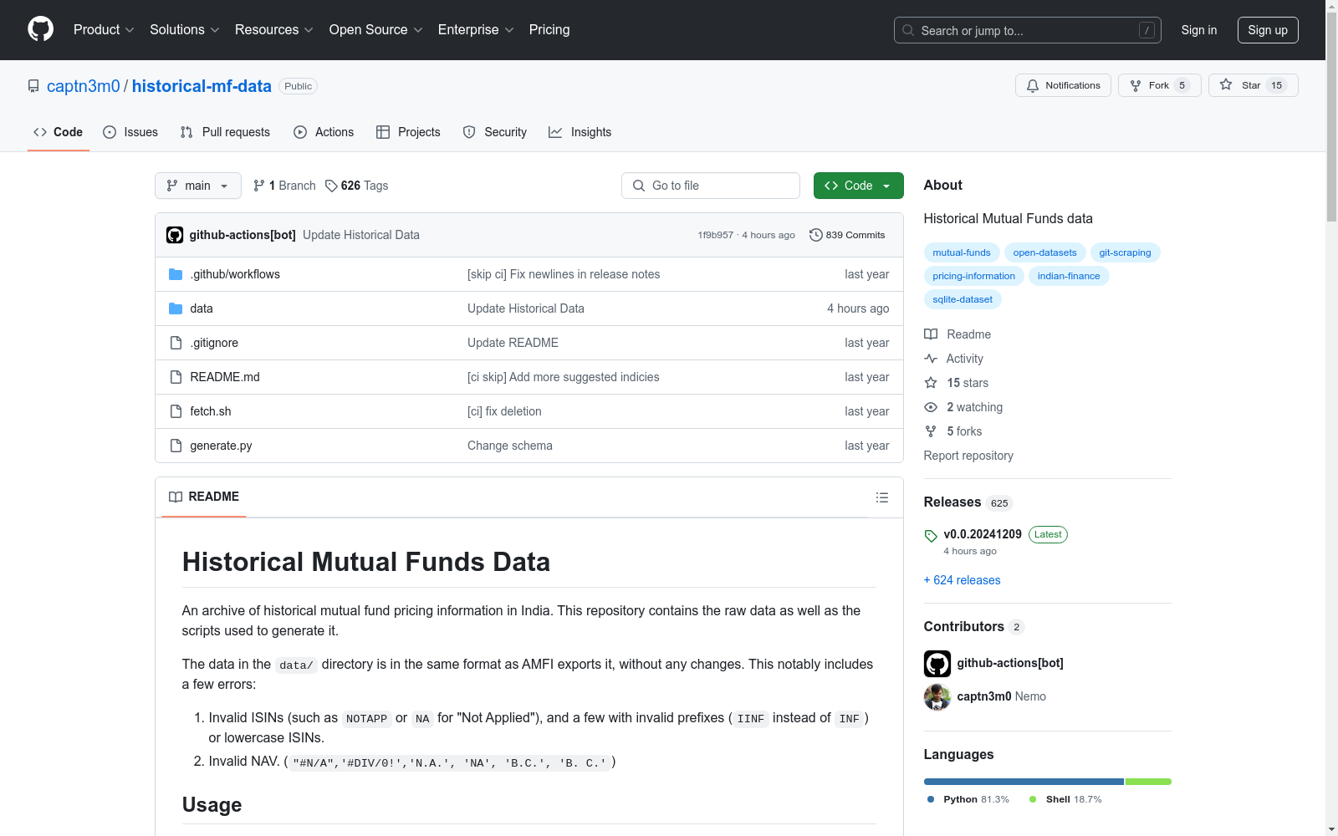Viewport: 1338px width, 836px height.
Task: Click the fetch.sh file icon
Action: 176,411
